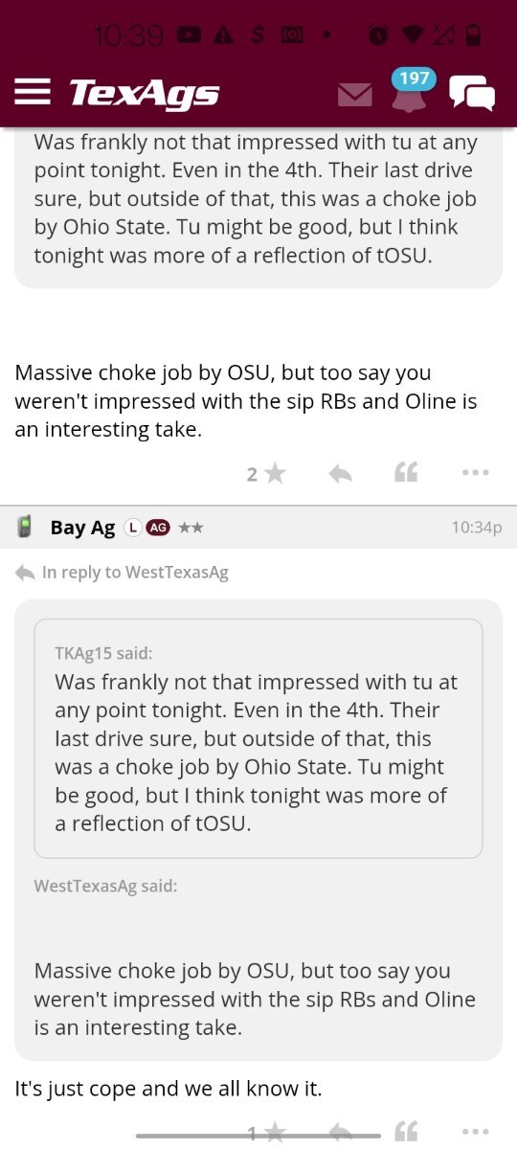
Task: Quote the WestTexasAg post
Action: (406, 473)
